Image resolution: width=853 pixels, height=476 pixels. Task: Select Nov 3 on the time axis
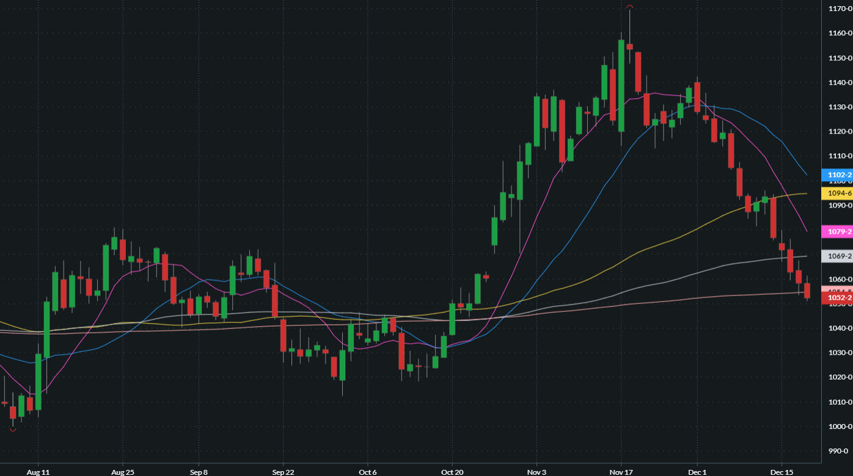point(536,472)
